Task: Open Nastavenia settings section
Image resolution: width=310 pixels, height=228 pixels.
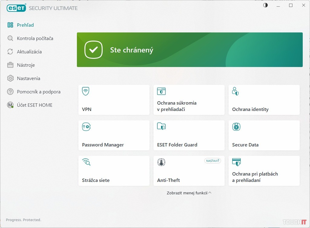Action: [28, 79]
